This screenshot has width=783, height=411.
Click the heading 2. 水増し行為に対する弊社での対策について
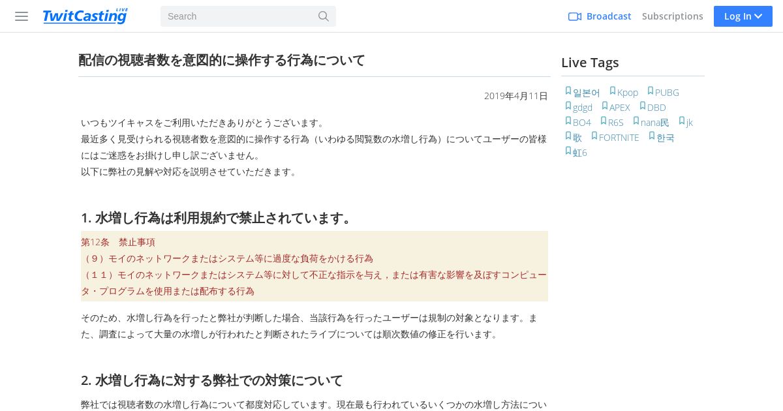pos(212,380)
